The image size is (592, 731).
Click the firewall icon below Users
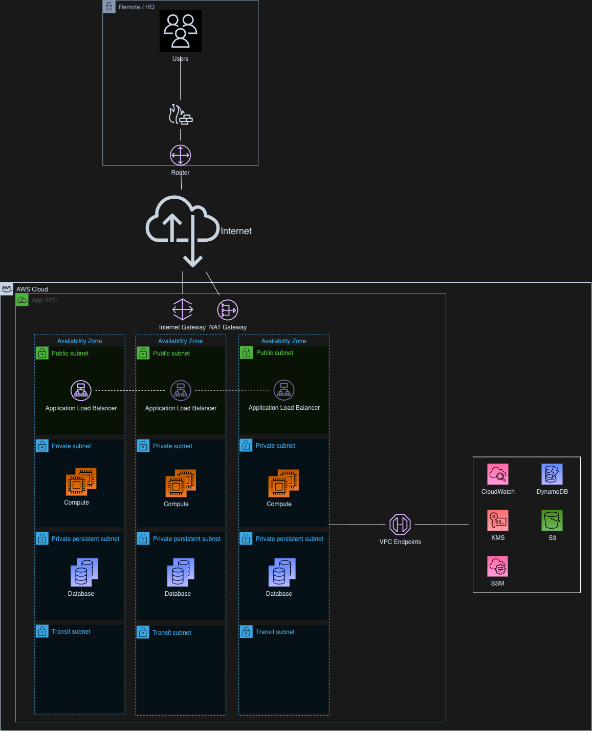pos(180,116)
